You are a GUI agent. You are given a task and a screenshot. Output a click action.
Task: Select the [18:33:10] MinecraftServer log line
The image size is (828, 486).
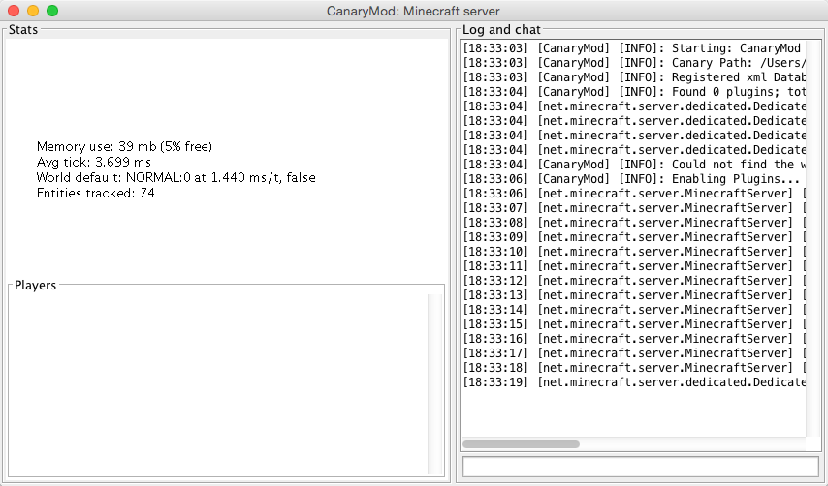634,252
